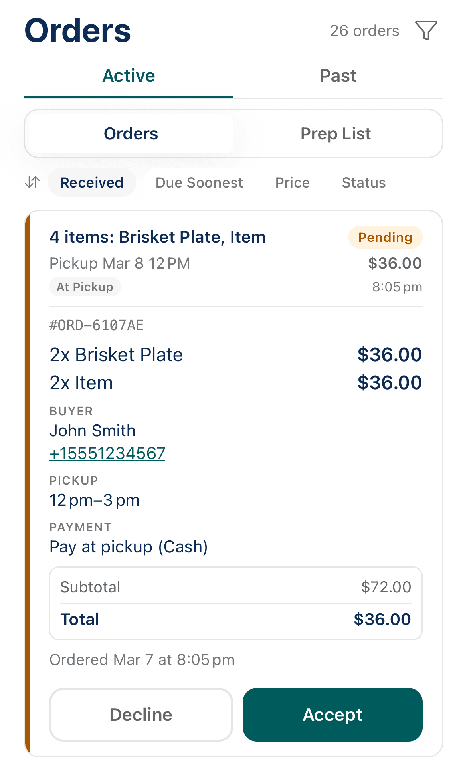The width and height of the screenshot is (467, 764).
Task: Select the 2x Brisket Plate line item
Action: (x=116, y=354)
